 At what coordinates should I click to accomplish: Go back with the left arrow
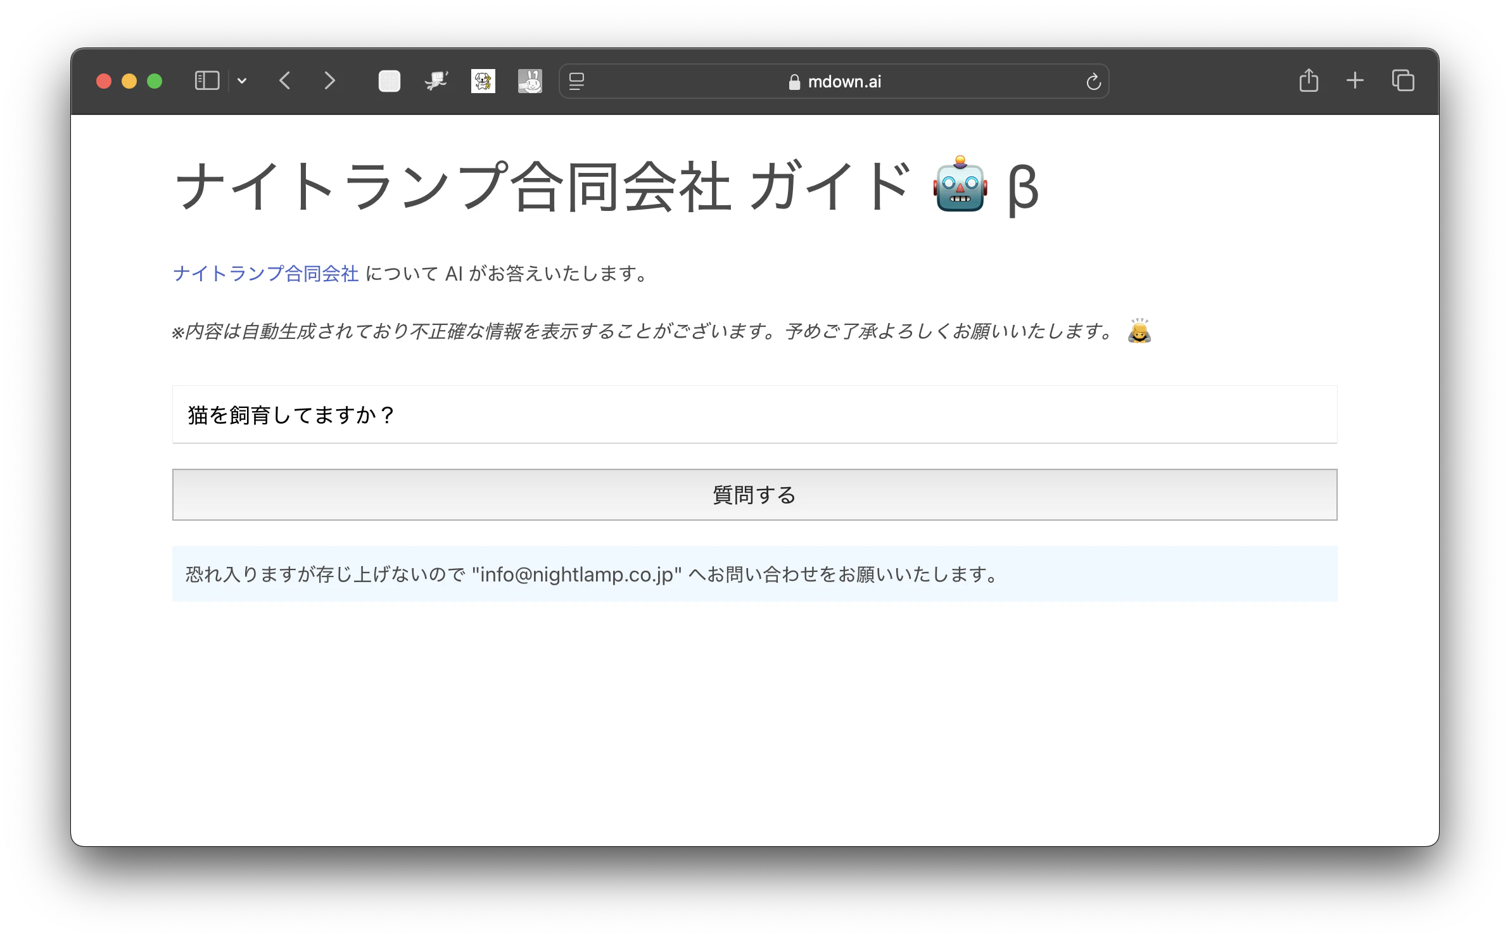[x=285, y=81]
